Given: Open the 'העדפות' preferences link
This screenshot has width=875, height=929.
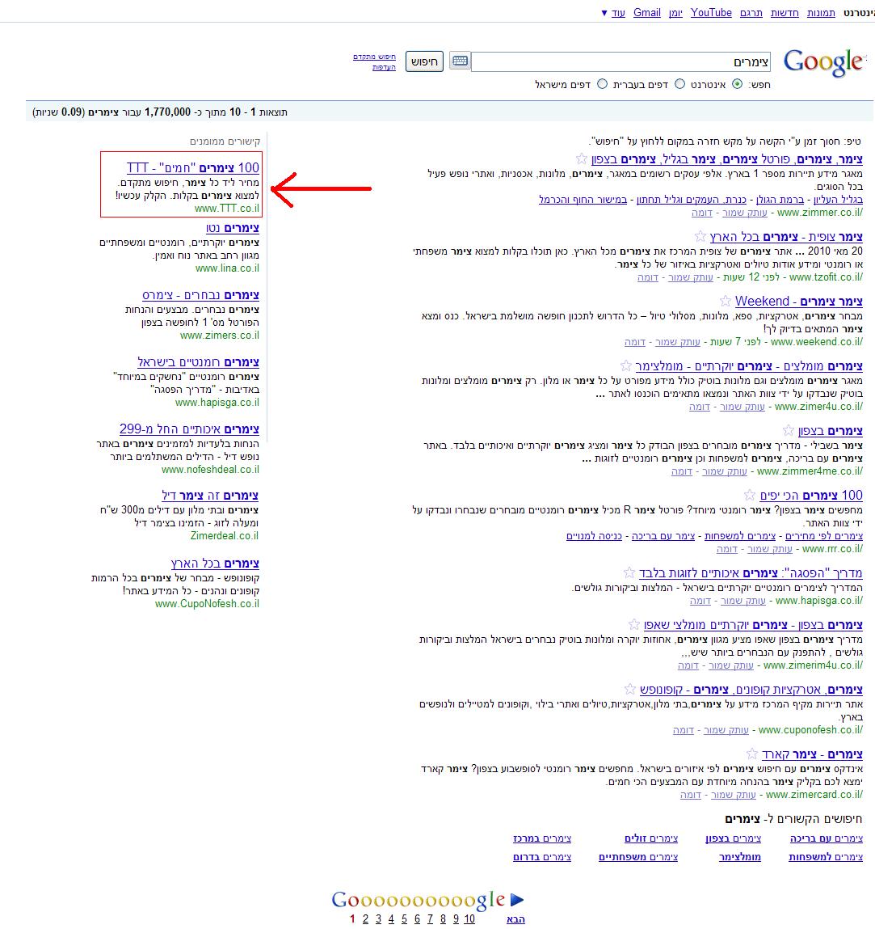Looking at the screenshot, I should point(384,67).
